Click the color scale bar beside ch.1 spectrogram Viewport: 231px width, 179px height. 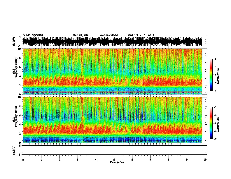click(x=211, y=75)
